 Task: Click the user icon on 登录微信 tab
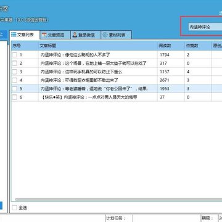pos(75,35)
